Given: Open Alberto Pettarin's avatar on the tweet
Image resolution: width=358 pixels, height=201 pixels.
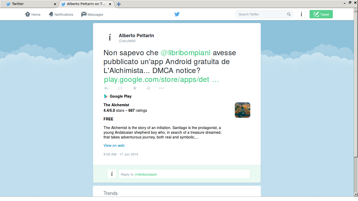Looking at the screenshot, I should pos(110,38).
